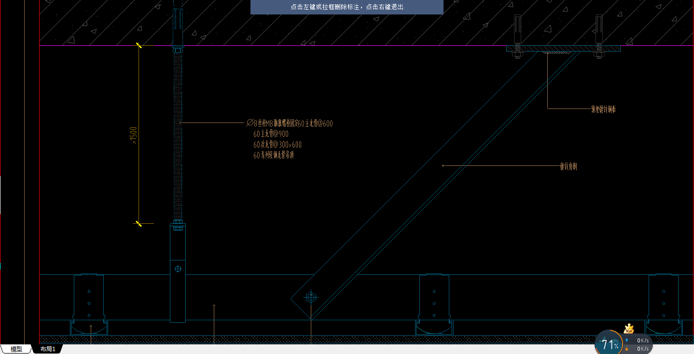Select the 布局1 layout tab

pos(48,349)
